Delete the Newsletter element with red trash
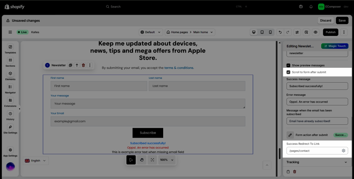 pos(83,65)
